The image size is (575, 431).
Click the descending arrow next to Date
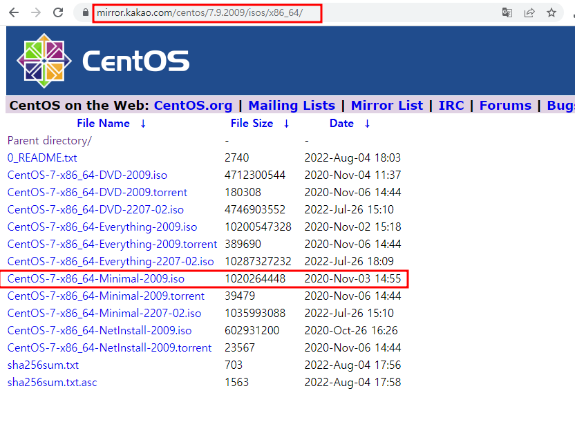[367, 124]
